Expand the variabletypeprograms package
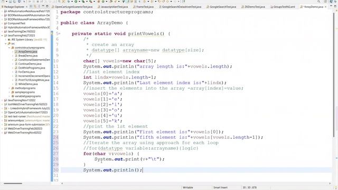Viewport: 338px width, 190px height. 10,96
